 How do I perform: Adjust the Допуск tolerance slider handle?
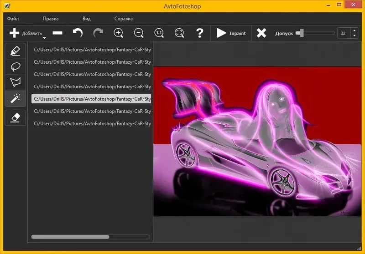coord(301,33)
